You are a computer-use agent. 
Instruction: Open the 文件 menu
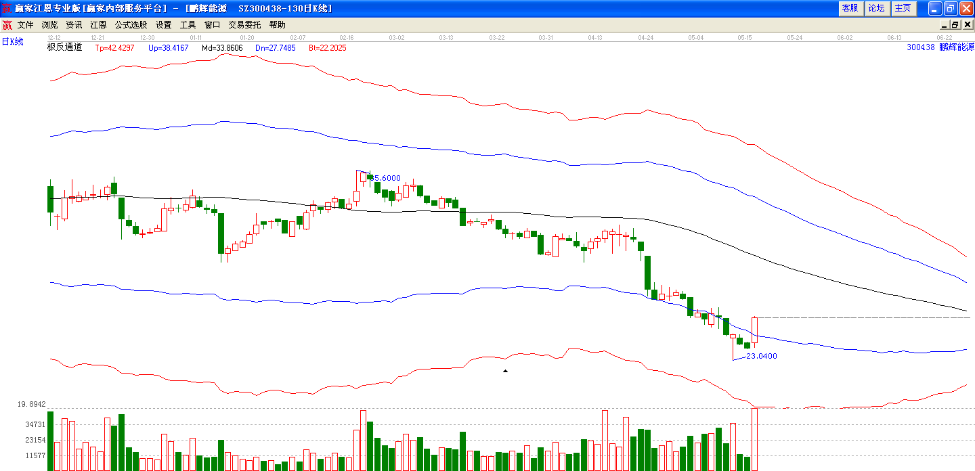(x=26, y=25)
